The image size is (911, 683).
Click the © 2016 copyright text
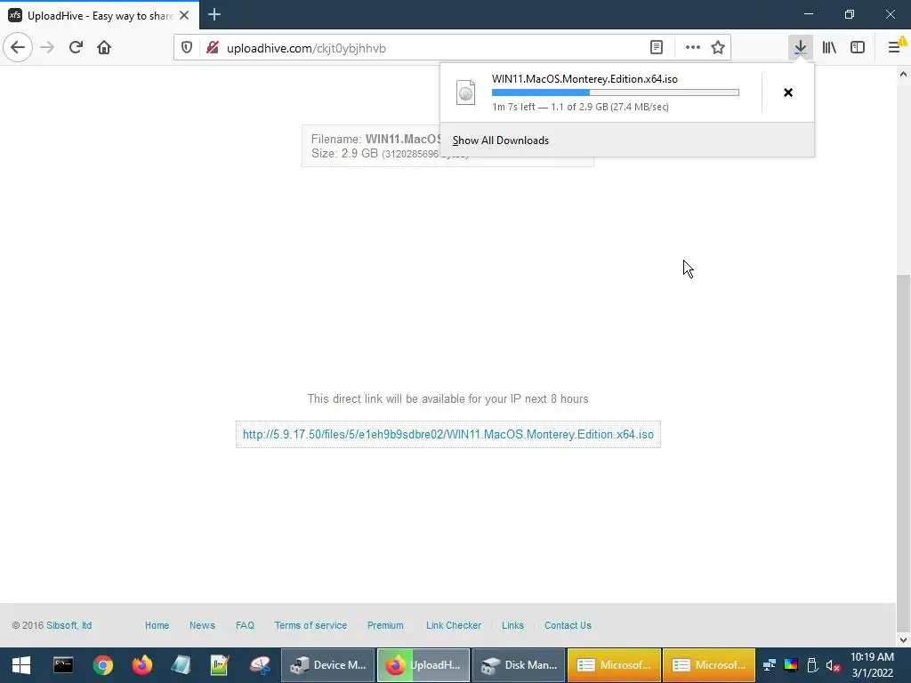click(28, 625)
